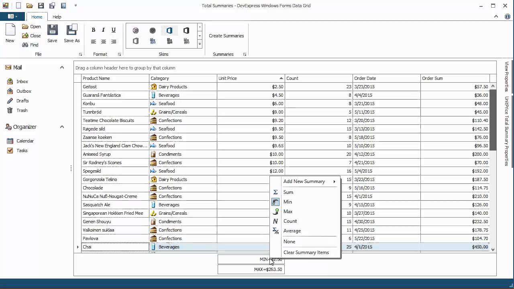Select the gray Office skin in second row
The width and height of the screenshot is (514, 289).
tap(136, 41)
